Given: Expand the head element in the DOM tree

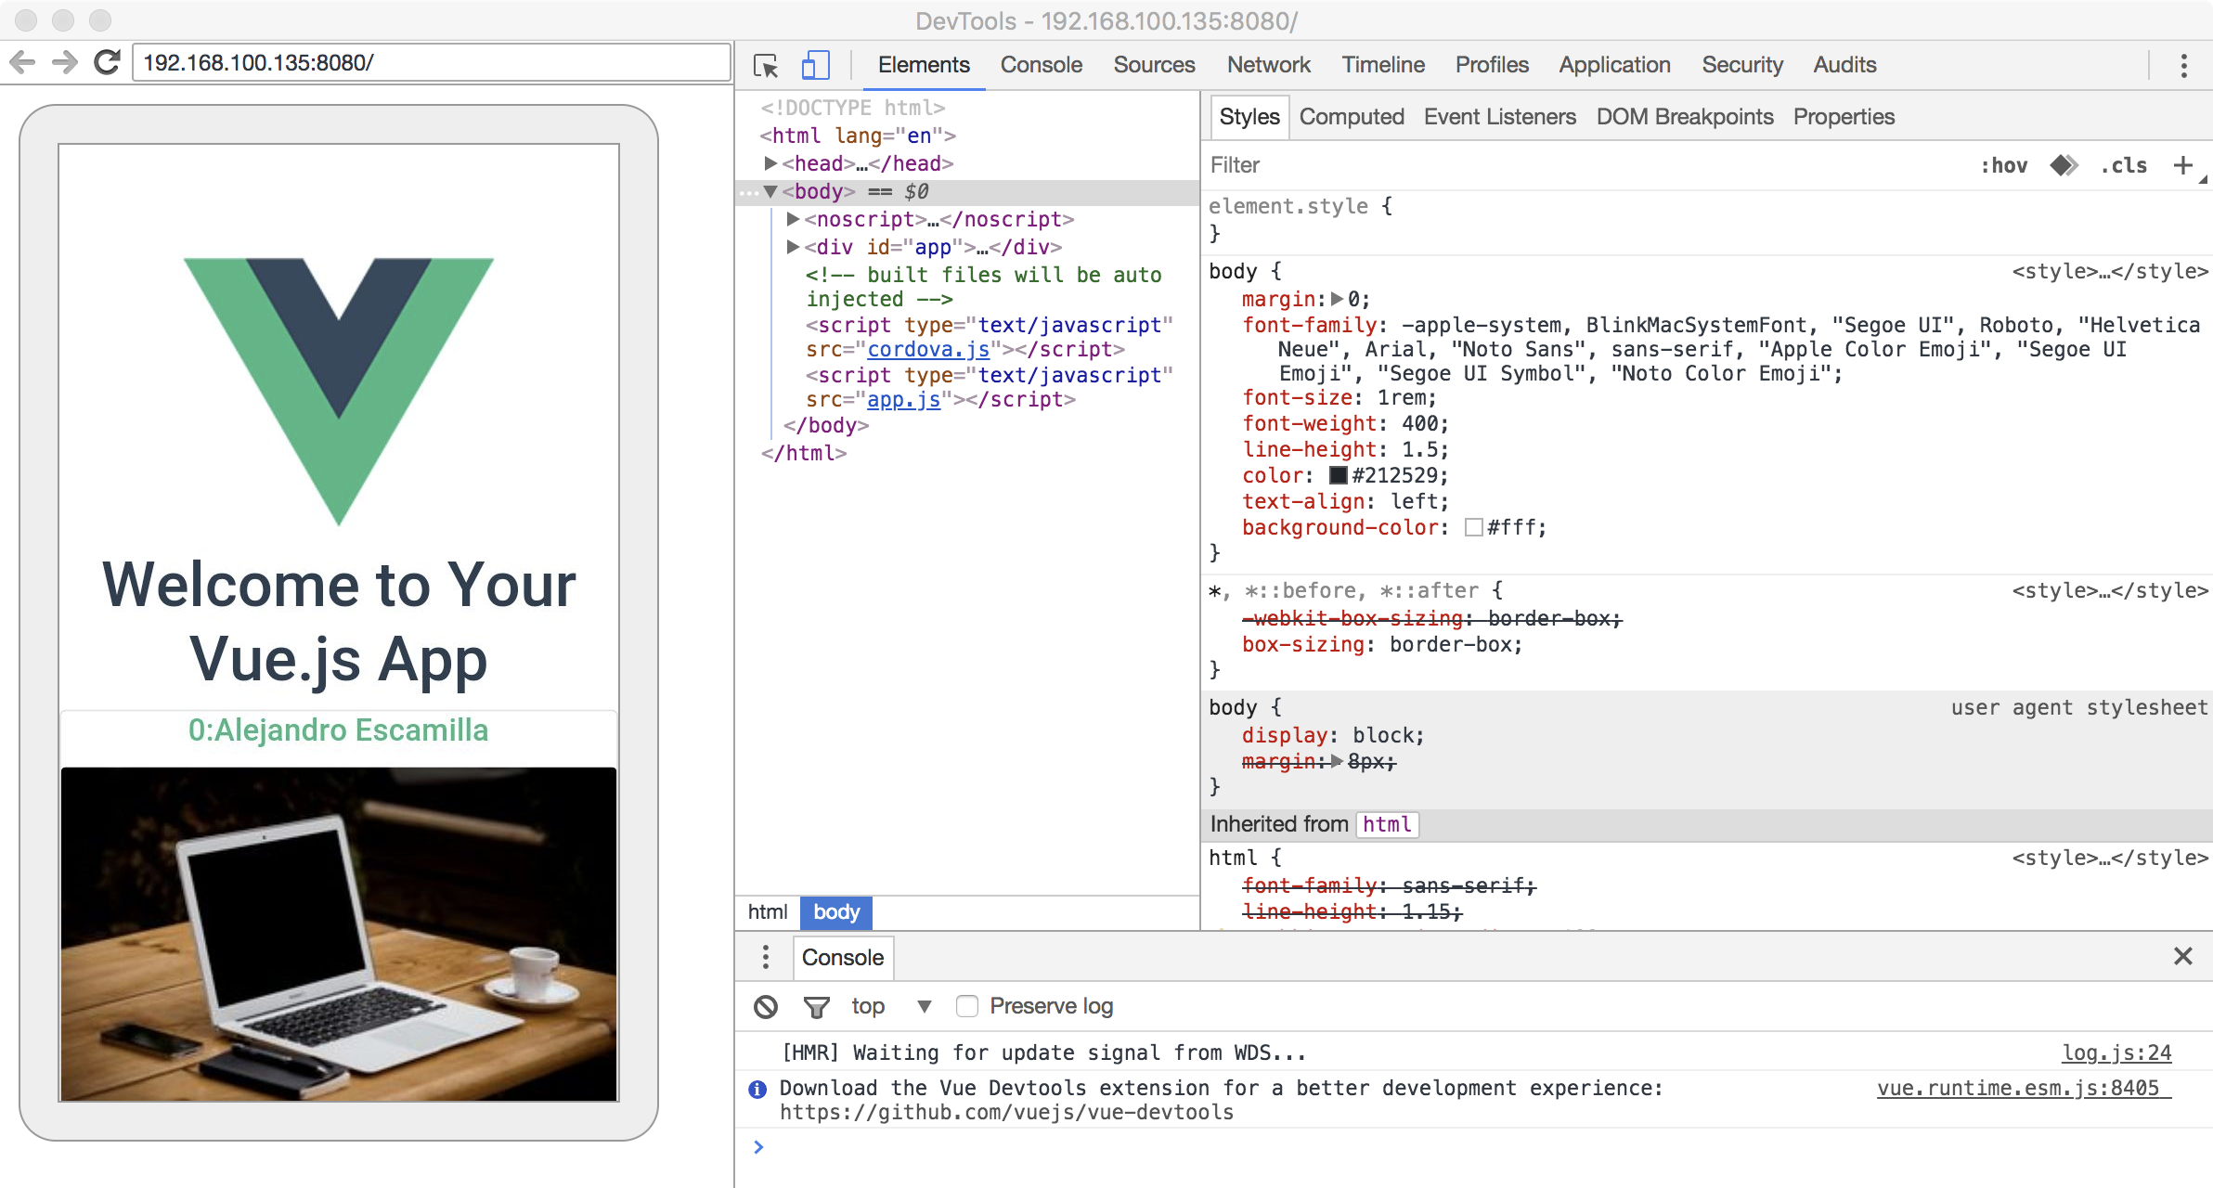Looking at the screenshot, I should [771, 163].
